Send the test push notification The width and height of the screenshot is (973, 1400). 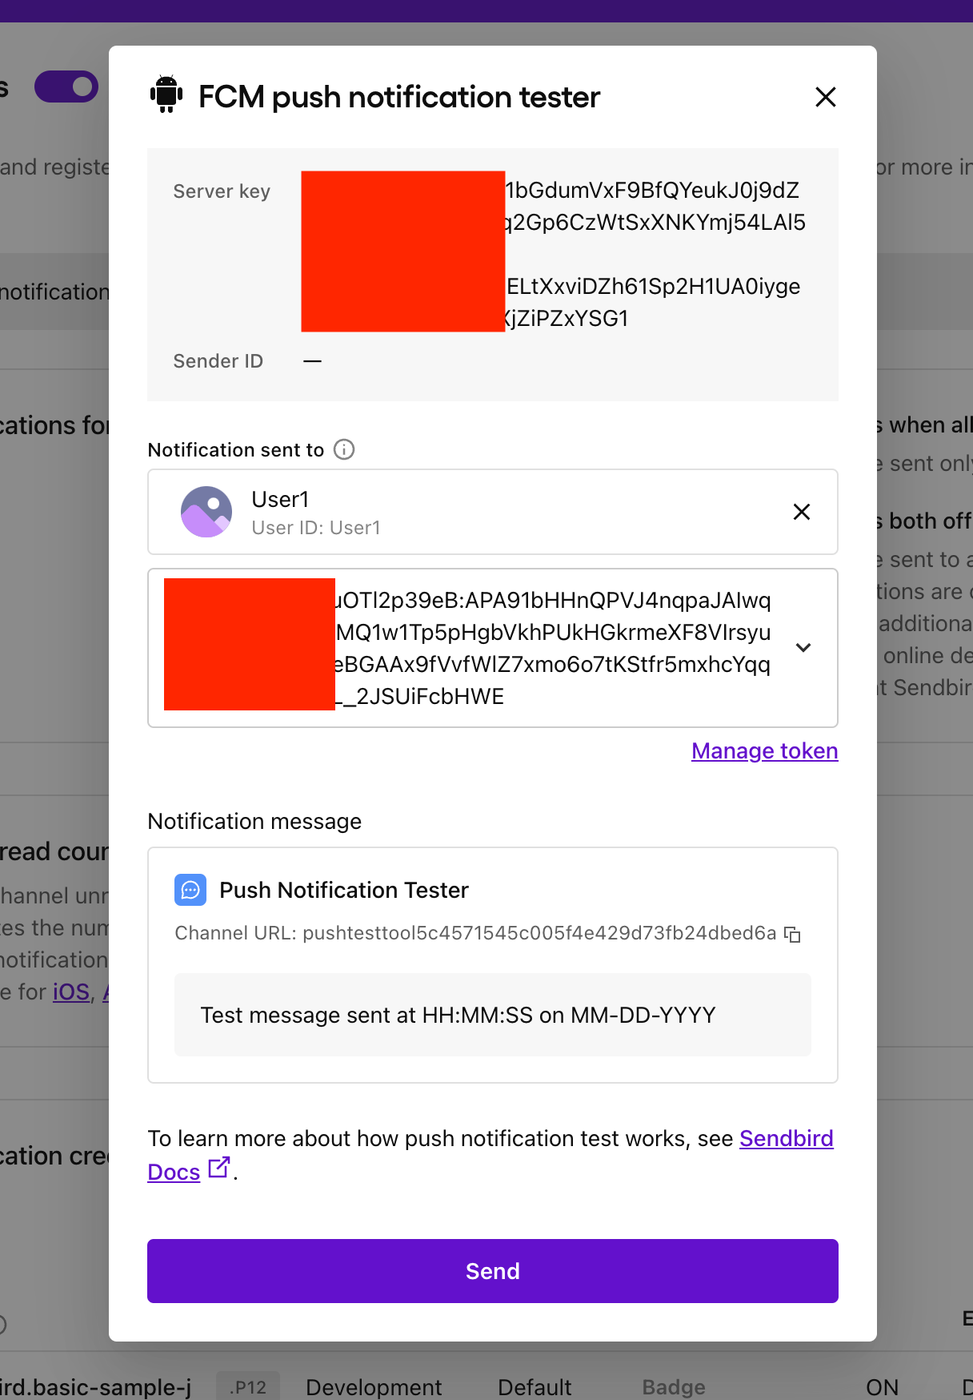coord(493,1271)
